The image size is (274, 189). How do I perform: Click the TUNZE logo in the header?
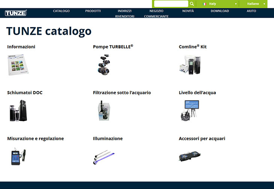point(16,13)
